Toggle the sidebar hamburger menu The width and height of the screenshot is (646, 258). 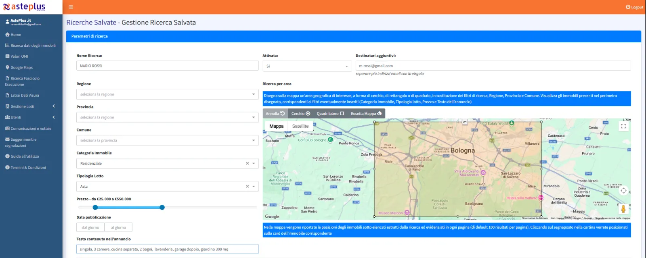[x=71, y=7]
